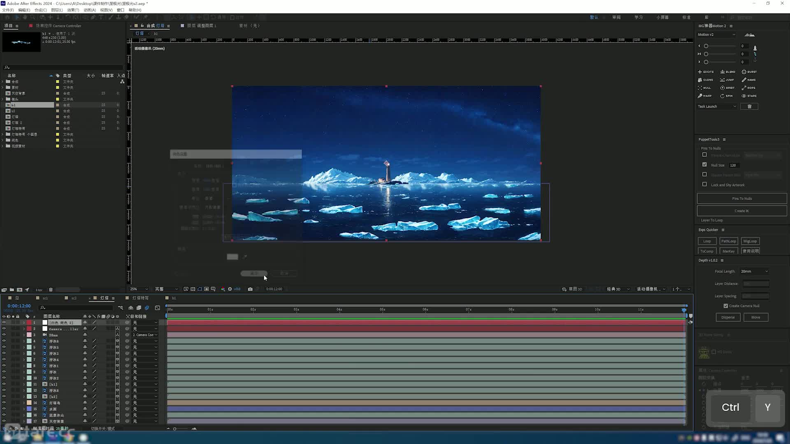This screenshot has width=790, height=444.
Task: Click the rocket icon beside Motion sliders
Action: 755,48
